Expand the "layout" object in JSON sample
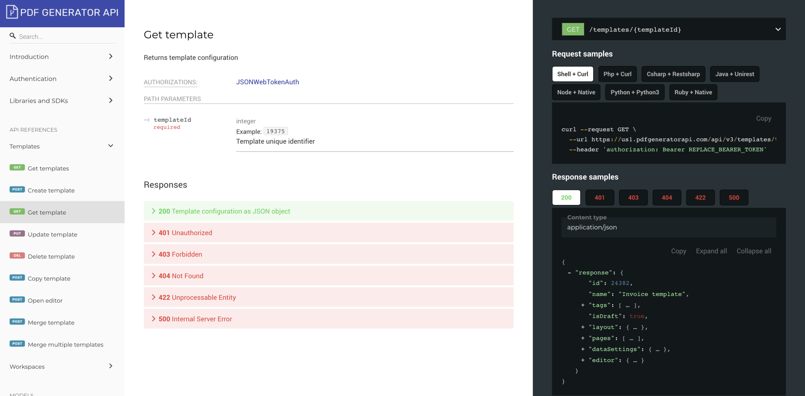Viewport: 805px width, 396px height. click(583, 327)
